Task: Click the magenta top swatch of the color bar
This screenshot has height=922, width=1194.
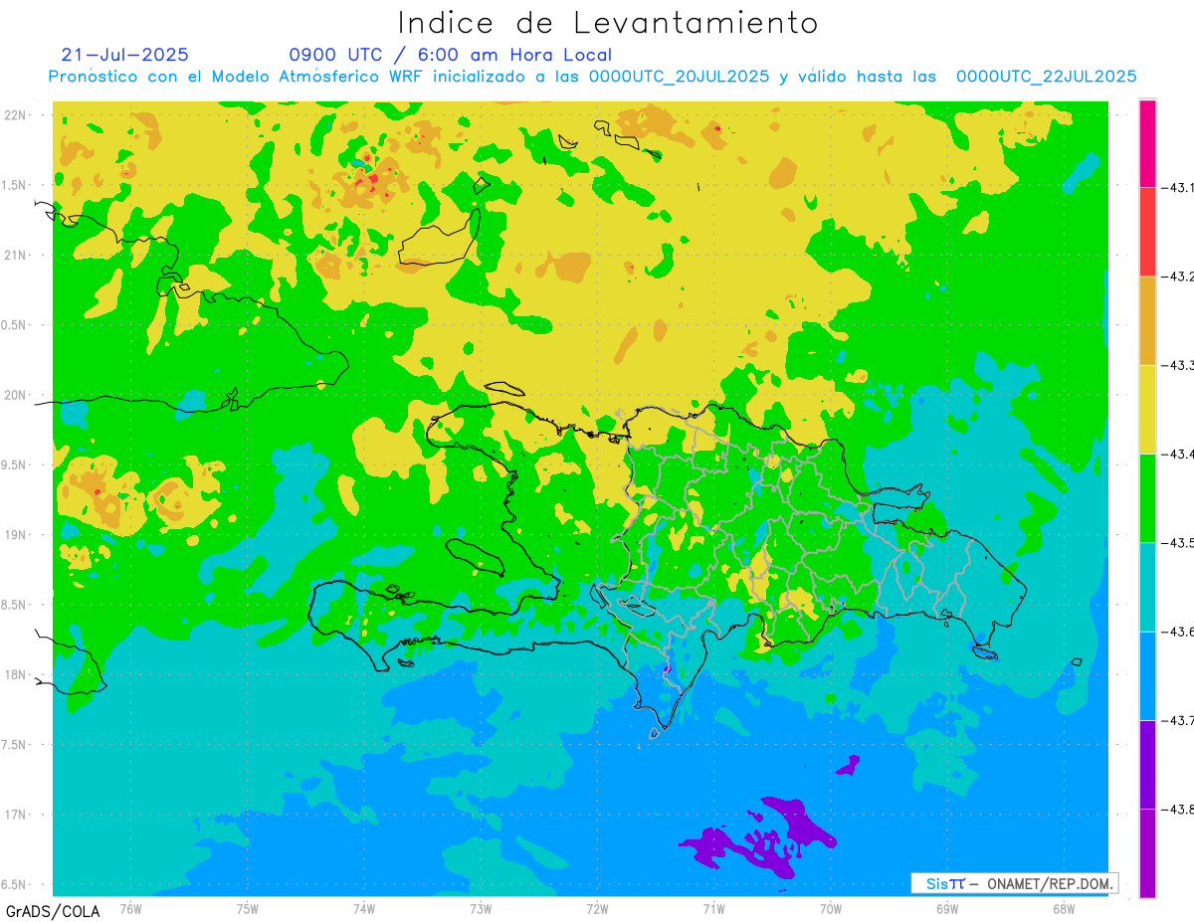Action: 1147,143
